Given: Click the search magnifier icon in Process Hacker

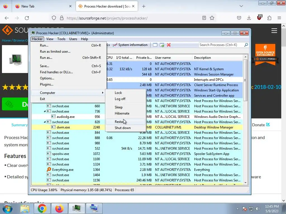Looking at the screenshot, I should [x=246, y=45].
